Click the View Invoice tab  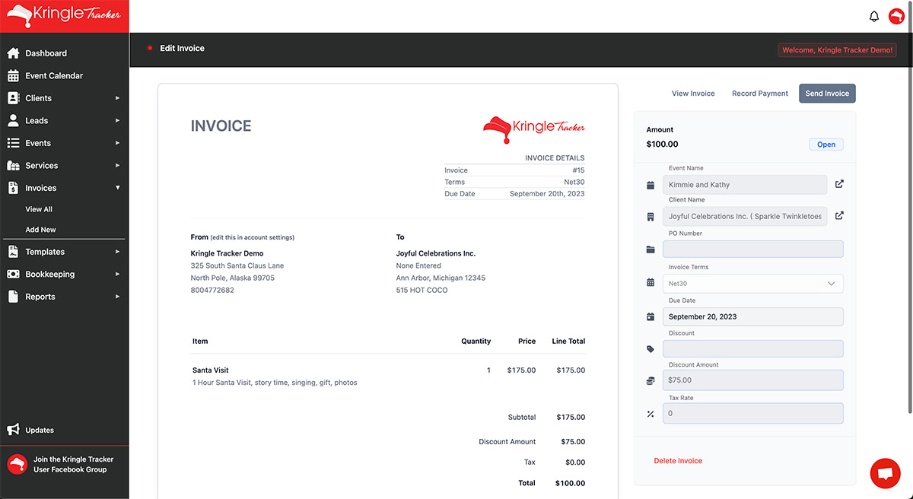pos(693,94)
